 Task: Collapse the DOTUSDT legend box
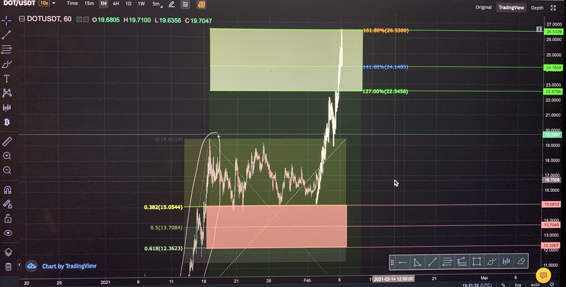pos(22,19)
